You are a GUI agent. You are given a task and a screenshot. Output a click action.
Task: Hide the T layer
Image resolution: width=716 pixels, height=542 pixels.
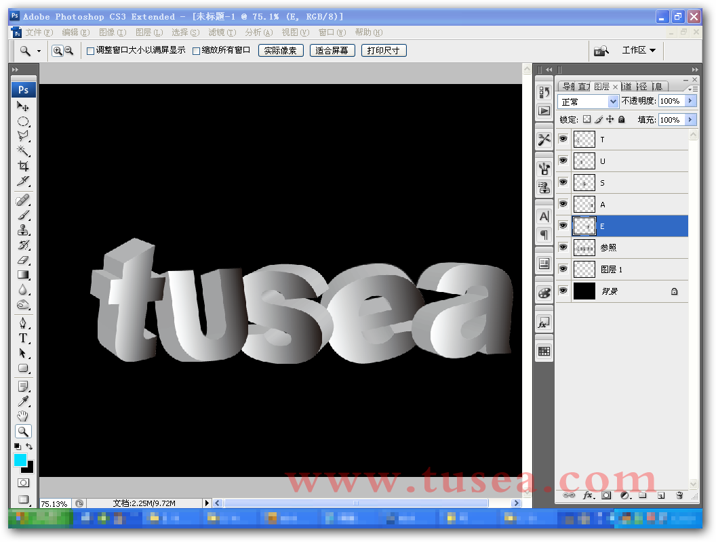(x=563, y=139)
